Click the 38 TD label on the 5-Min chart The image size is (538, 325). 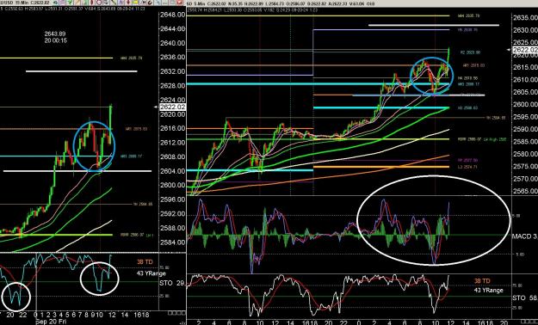(x=482, y=281)
